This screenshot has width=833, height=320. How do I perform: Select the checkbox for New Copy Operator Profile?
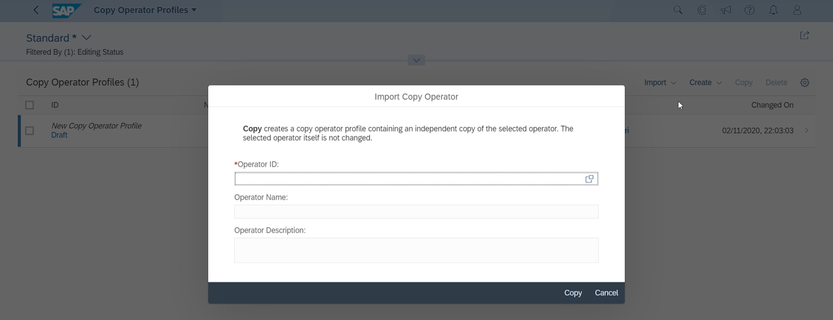pyautogui.click(x=29, y=131)
